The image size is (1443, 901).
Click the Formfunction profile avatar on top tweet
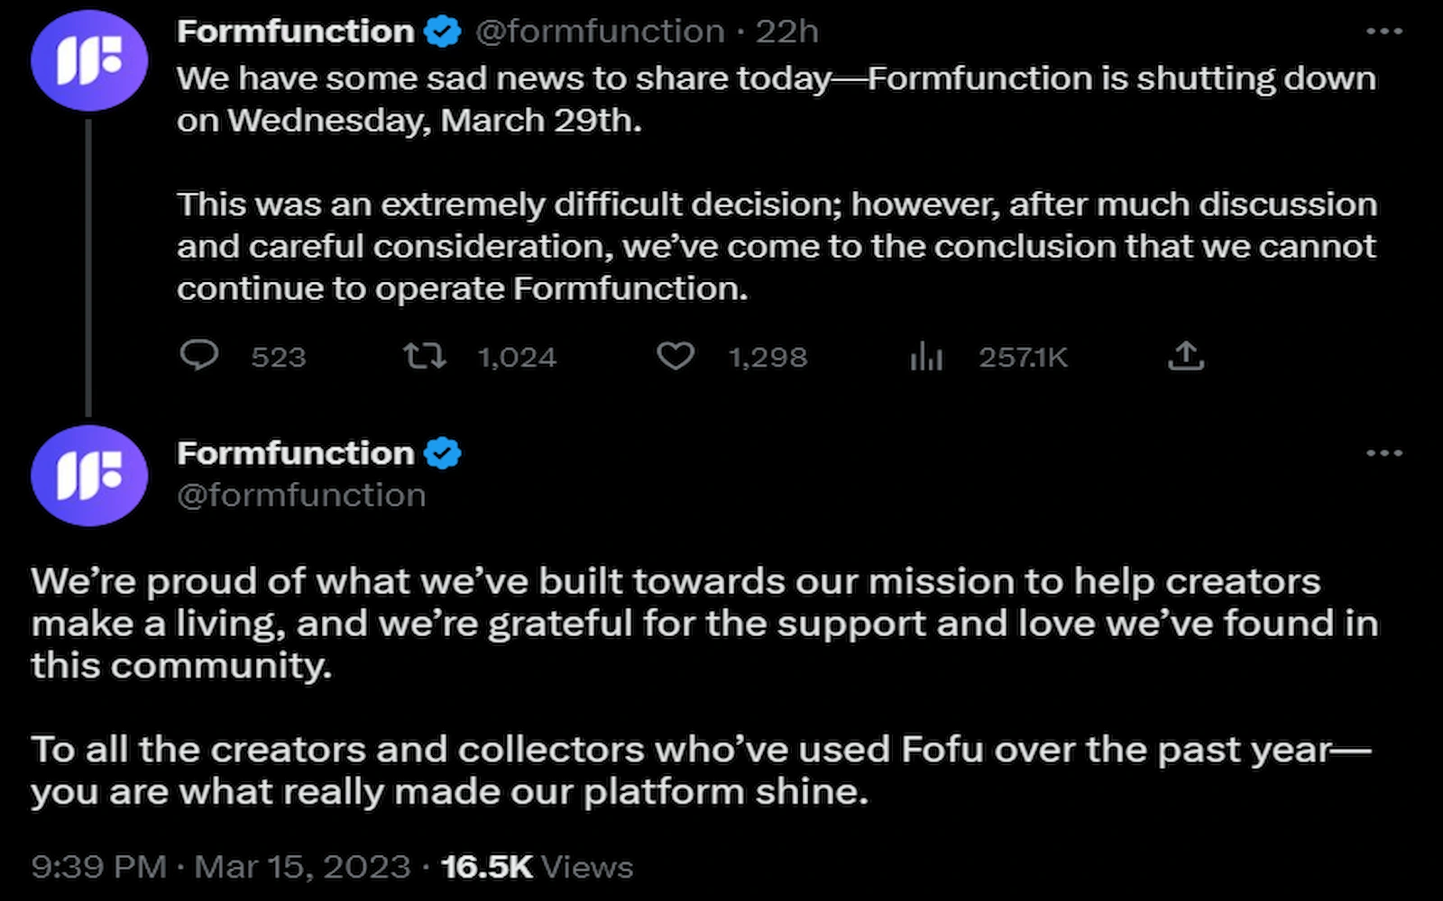click(x=88, y=59)
